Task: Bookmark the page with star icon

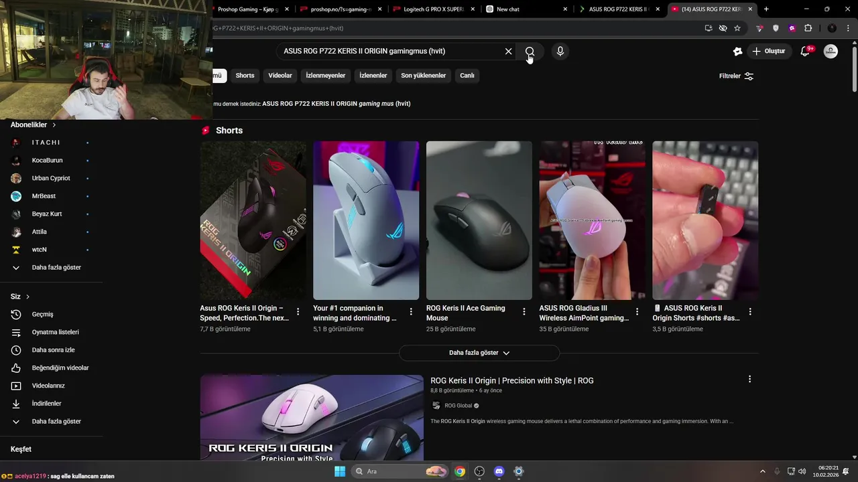Action: [737, 28]
